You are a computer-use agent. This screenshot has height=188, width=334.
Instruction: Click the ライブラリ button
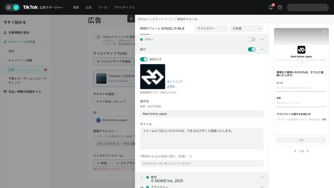tap(124, 163)
